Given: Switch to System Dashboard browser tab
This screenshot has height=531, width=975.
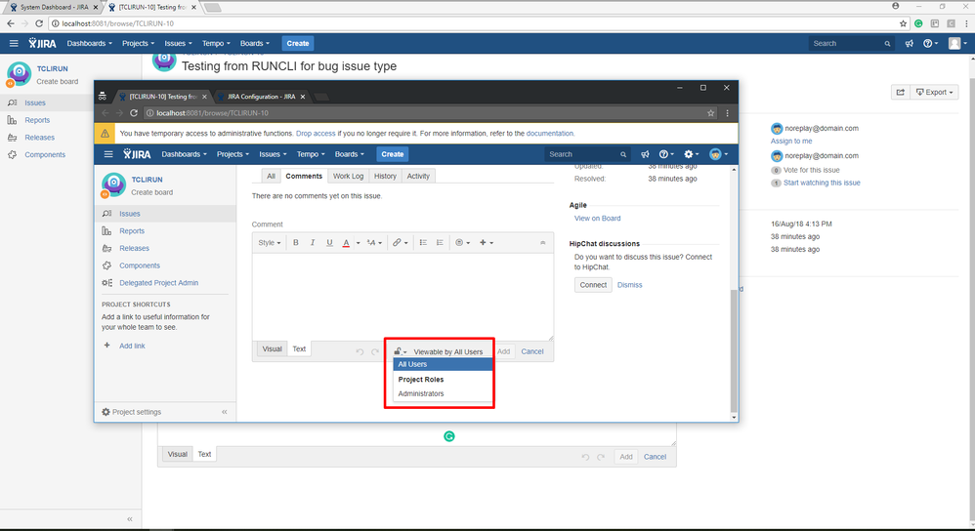Looking at the screenshot, I should coord(54,8).
